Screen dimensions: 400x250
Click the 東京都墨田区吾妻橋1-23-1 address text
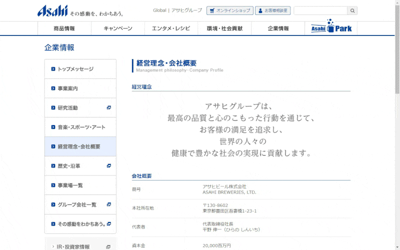point(229,211)
